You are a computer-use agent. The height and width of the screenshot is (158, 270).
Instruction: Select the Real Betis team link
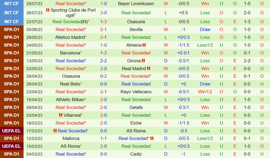[x=70, y=84]
